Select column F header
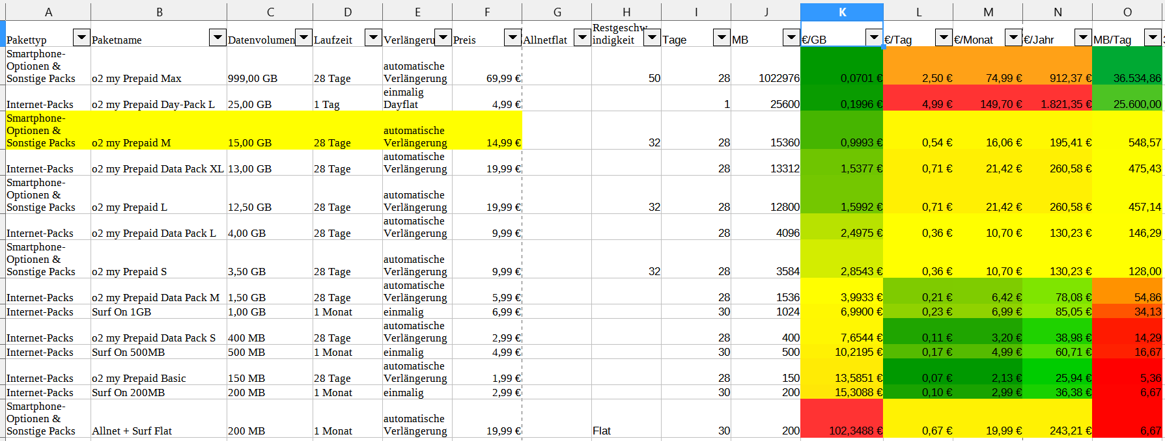Screen dimensions: 1165x441 [x=487, y=12]
